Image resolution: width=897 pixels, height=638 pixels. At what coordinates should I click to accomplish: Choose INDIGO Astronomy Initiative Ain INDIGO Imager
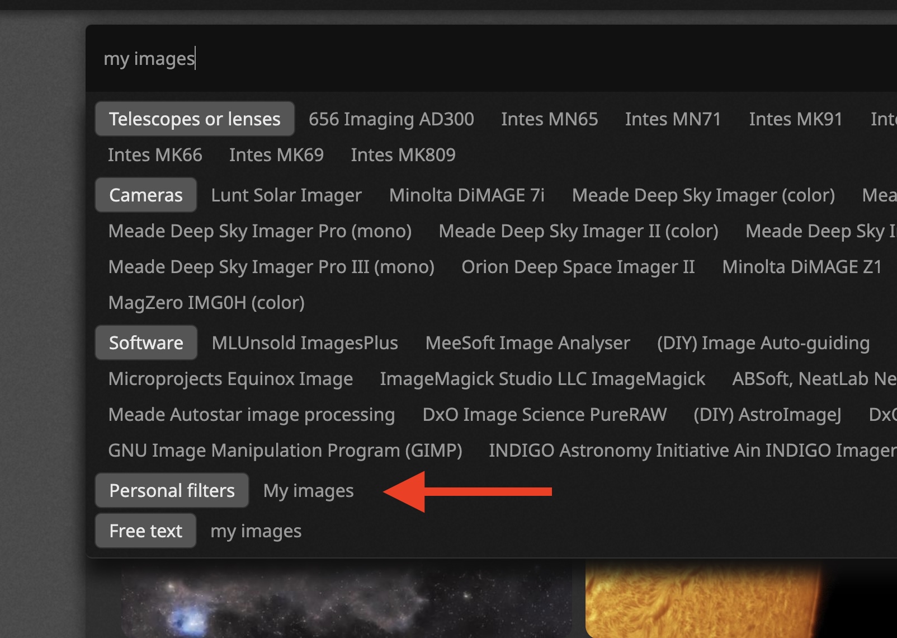click(x=692, y=450)
